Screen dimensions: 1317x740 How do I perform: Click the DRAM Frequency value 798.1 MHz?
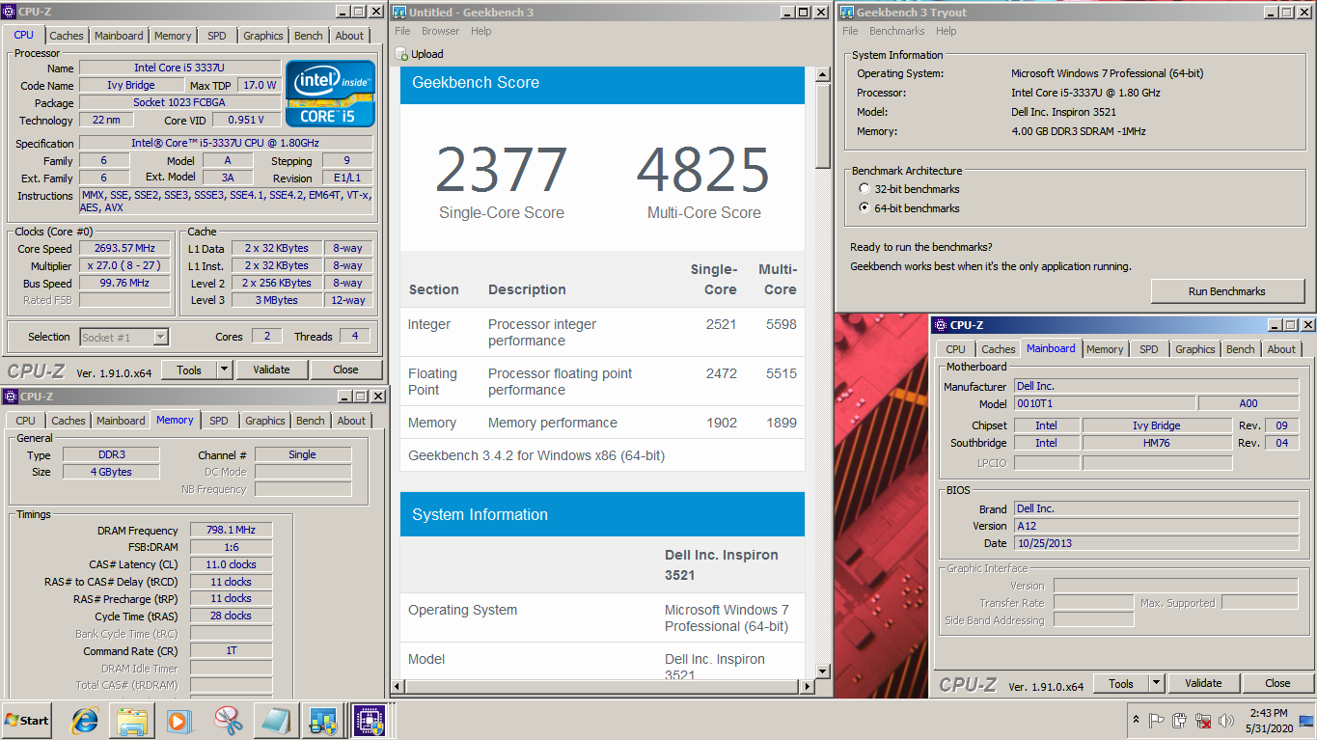231,531
